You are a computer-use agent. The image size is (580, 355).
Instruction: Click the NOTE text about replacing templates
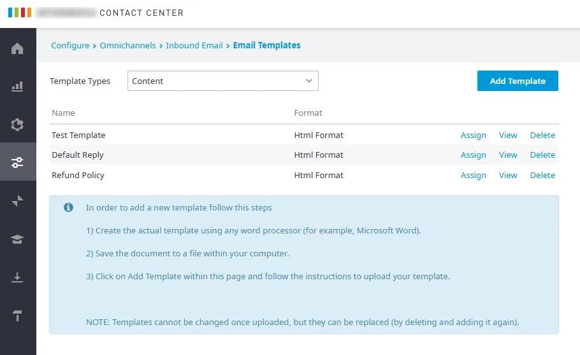coord(302,322)
